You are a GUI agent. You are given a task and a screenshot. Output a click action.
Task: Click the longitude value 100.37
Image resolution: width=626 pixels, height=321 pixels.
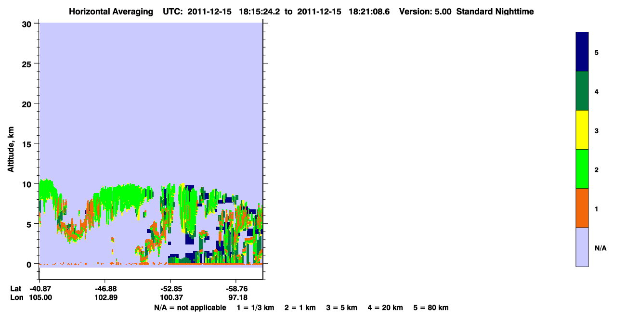(x=170, y=298)
